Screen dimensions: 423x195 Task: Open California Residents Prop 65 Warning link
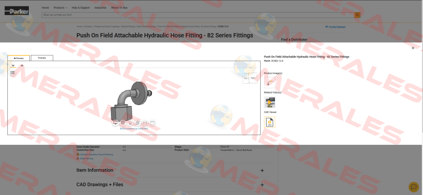(x=96, y=155)
